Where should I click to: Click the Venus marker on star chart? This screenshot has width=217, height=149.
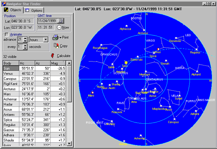click(158, 49)
